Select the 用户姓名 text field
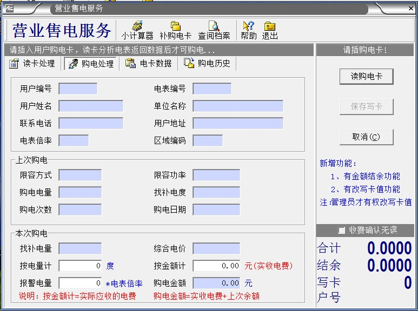This screenshot has width=418, height=311. tap(91, 106)
